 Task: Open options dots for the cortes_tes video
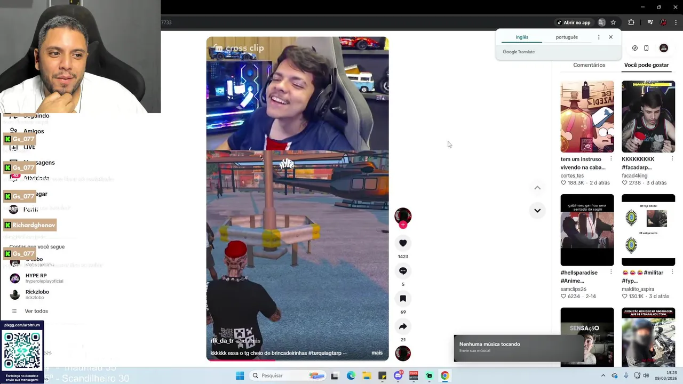(x=611, y=159)
